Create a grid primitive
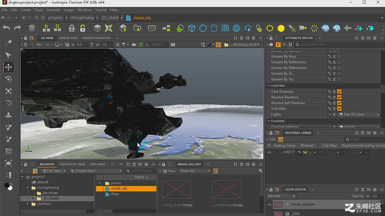This screenshot has height=216, width=385. (225, 28)
